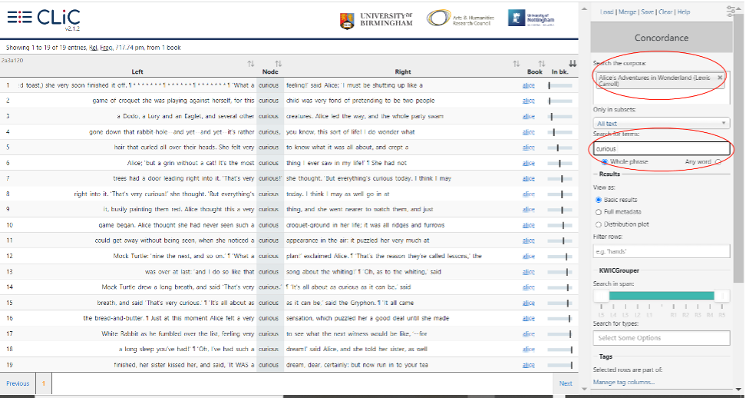The width and height of the screenshot is (746, 398).
Task: Remove Alice's Adventures in Wonderland from corpora
Action: (720, 78)
